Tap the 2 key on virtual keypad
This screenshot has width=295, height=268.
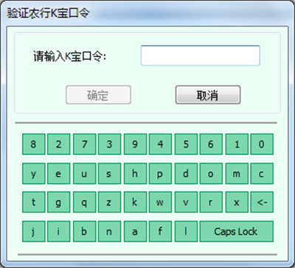point(59,144)
